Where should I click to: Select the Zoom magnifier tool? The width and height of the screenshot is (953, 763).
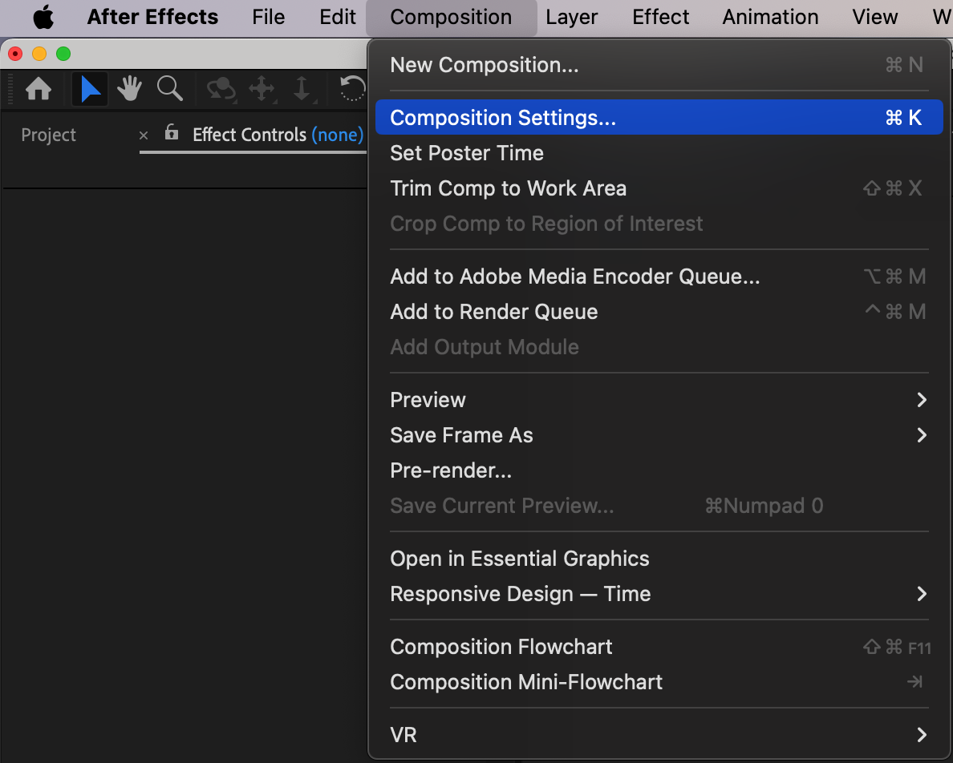[169, 89]
